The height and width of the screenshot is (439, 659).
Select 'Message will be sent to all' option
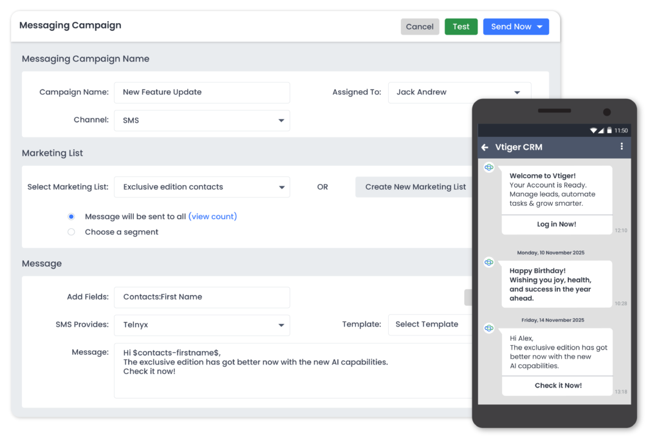[71, 217]
